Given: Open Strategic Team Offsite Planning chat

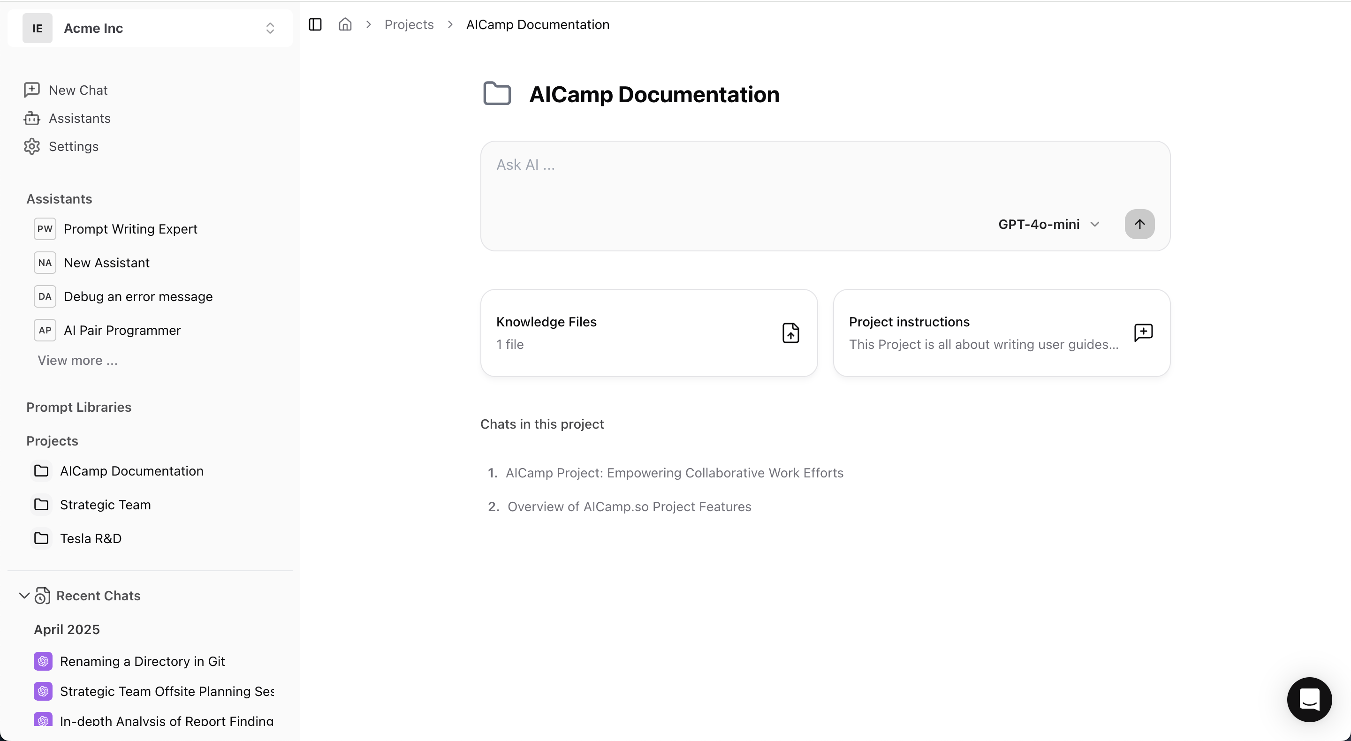Looking at the screenshot, I should point(167,691).
